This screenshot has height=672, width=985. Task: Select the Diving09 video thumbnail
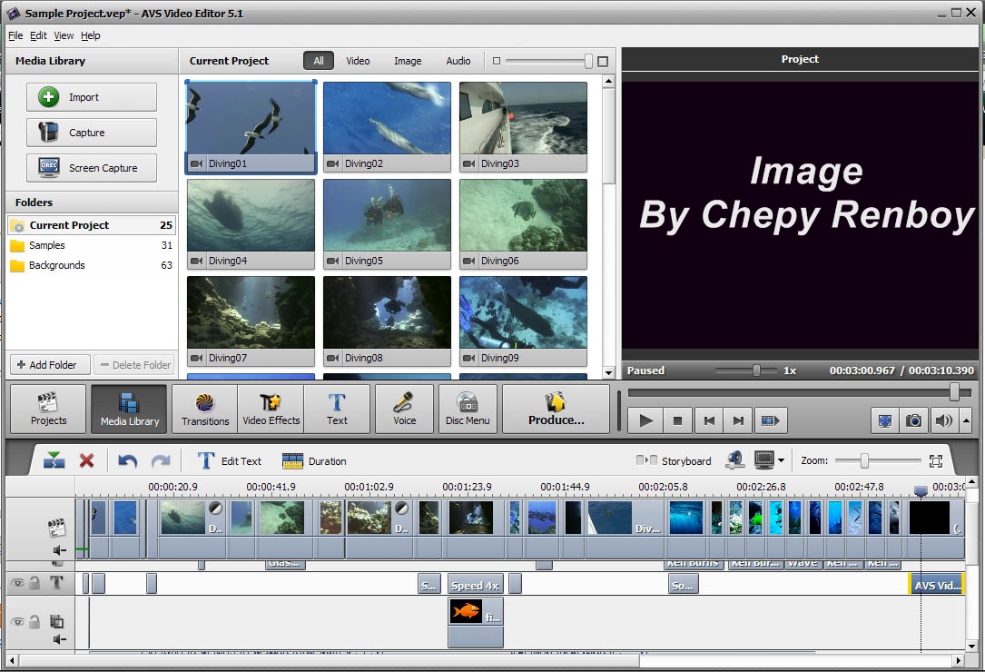point(523,321)
